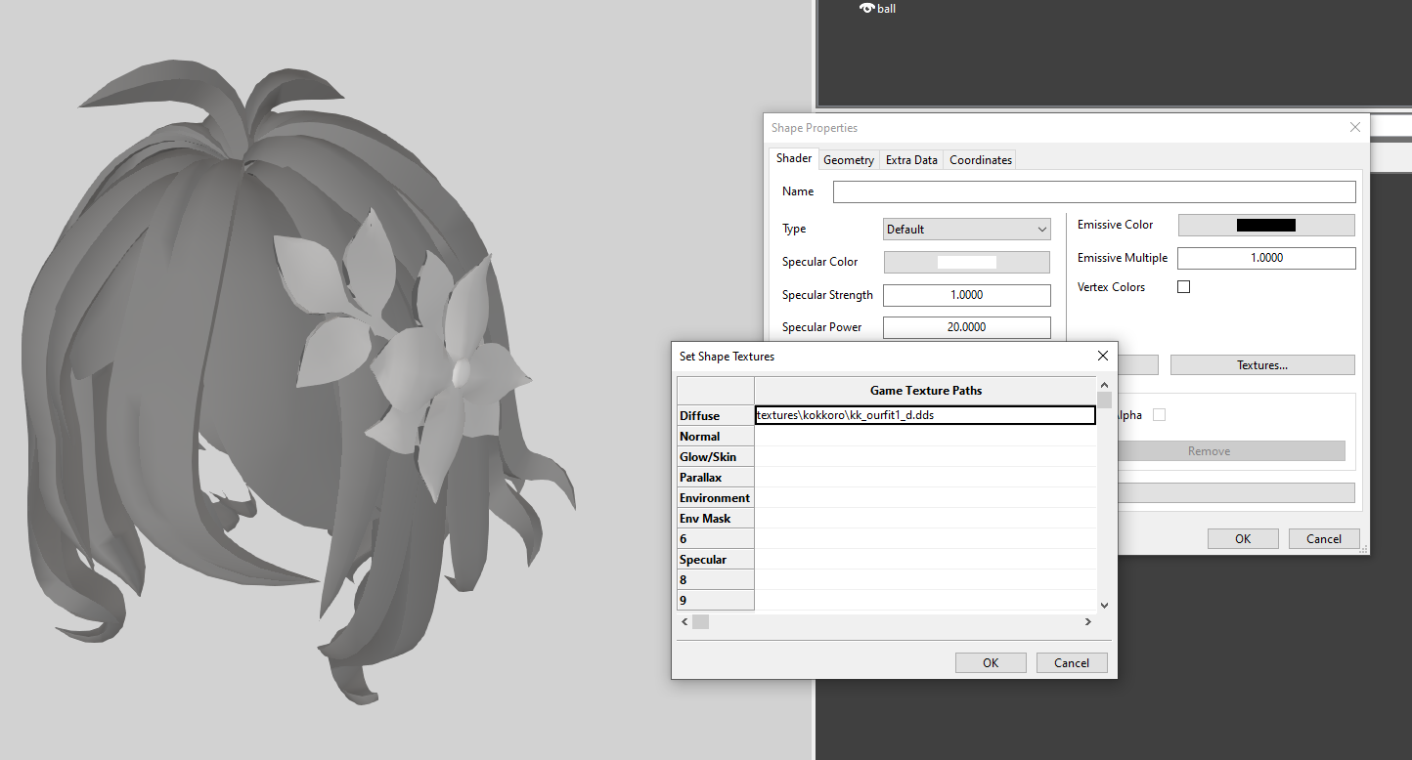Switch to the Coordinates tab
The height and width of the screenshot is (760, 1412).
pos(981,159)
